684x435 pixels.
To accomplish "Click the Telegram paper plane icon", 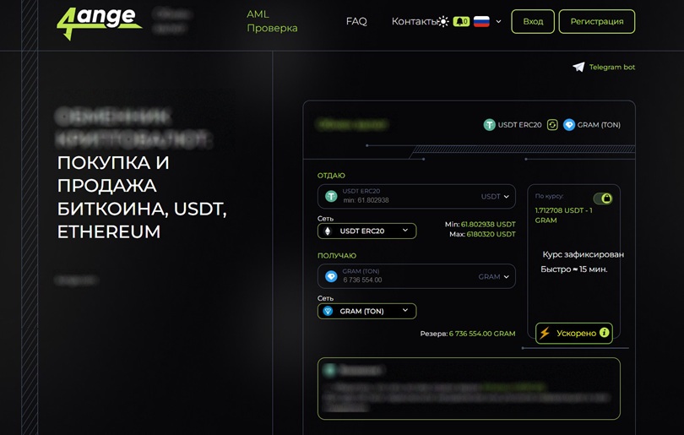I will point(578,67).
